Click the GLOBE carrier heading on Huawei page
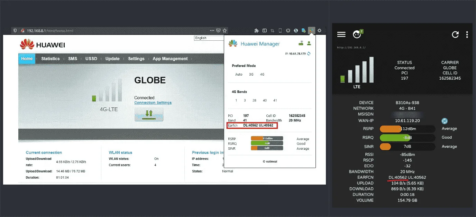Image resolution: width=476 pixels, height=217 pixels. 150,80
